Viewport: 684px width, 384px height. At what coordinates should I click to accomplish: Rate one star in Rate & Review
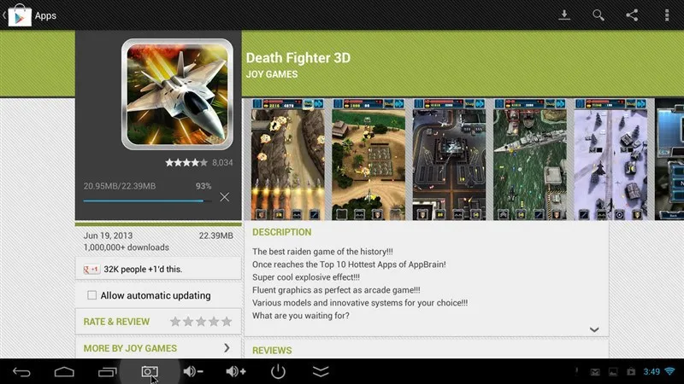point(175,322)
